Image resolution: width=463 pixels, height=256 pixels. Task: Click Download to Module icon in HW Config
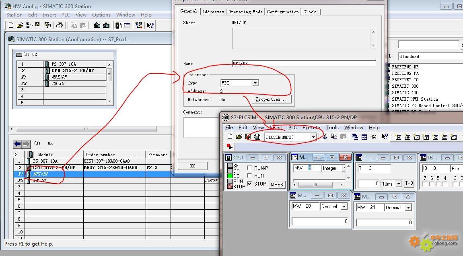coord(97,25)
